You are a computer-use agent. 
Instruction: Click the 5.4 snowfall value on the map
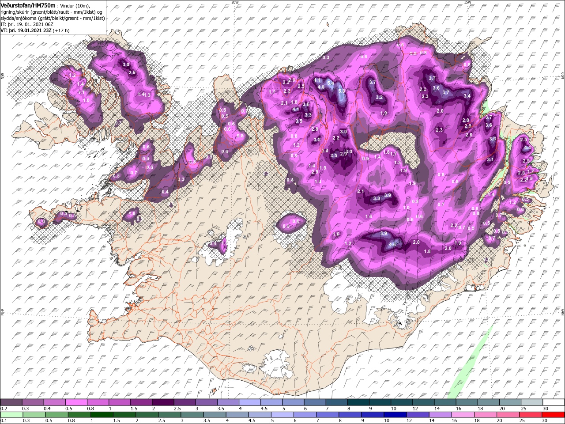[x=330, y=83]
